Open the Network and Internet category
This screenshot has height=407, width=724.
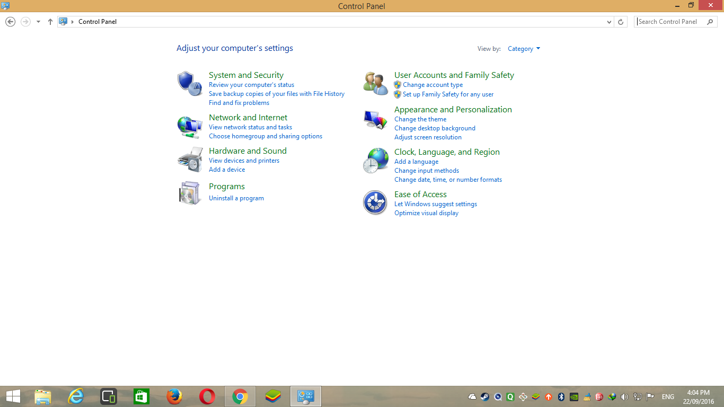(x=248, y=118)
